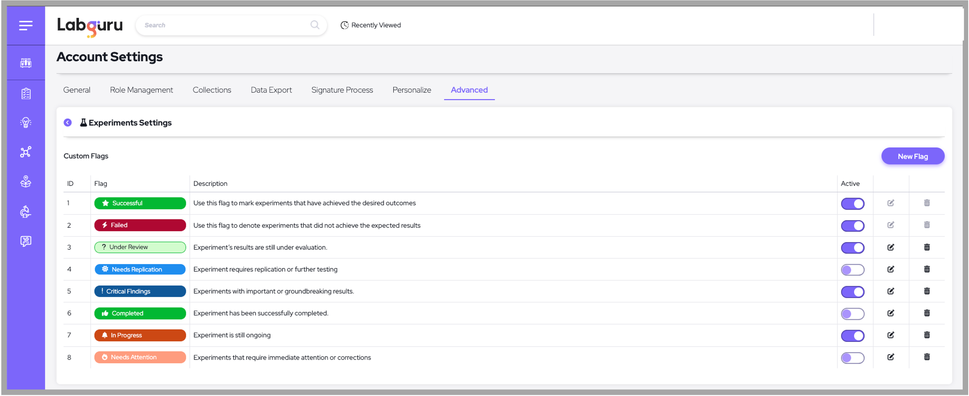The width and height of the screenshot is (969, 396).
Task: Open the Data Export tab
Action: point(271,90)
